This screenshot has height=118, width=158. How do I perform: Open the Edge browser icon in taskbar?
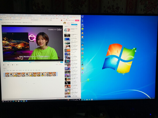point(13,101)
